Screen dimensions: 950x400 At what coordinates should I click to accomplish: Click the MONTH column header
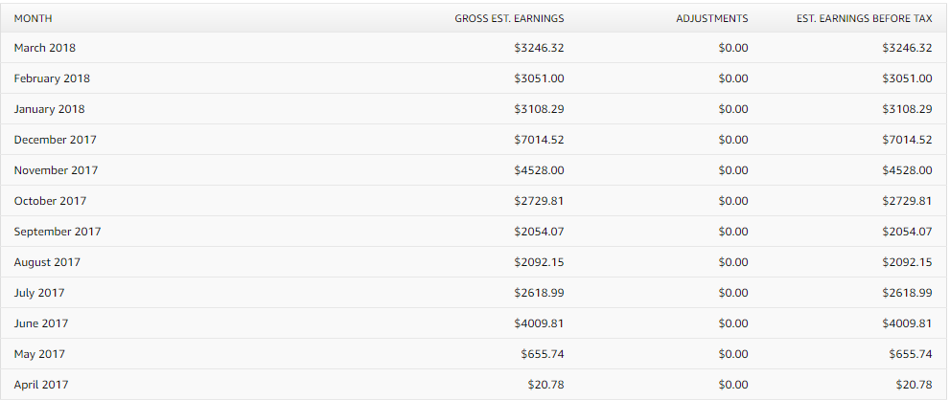33,19
